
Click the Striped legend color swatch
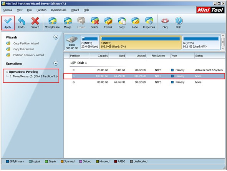point(81,161)
